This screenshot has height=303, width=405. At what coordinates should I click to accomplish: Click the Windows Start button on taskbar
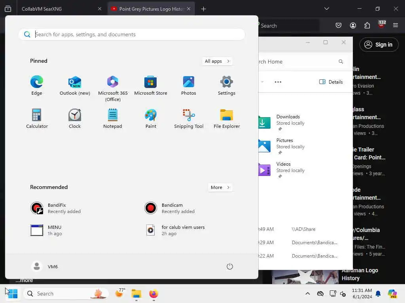pyautogui.click(x=13, y=294)
